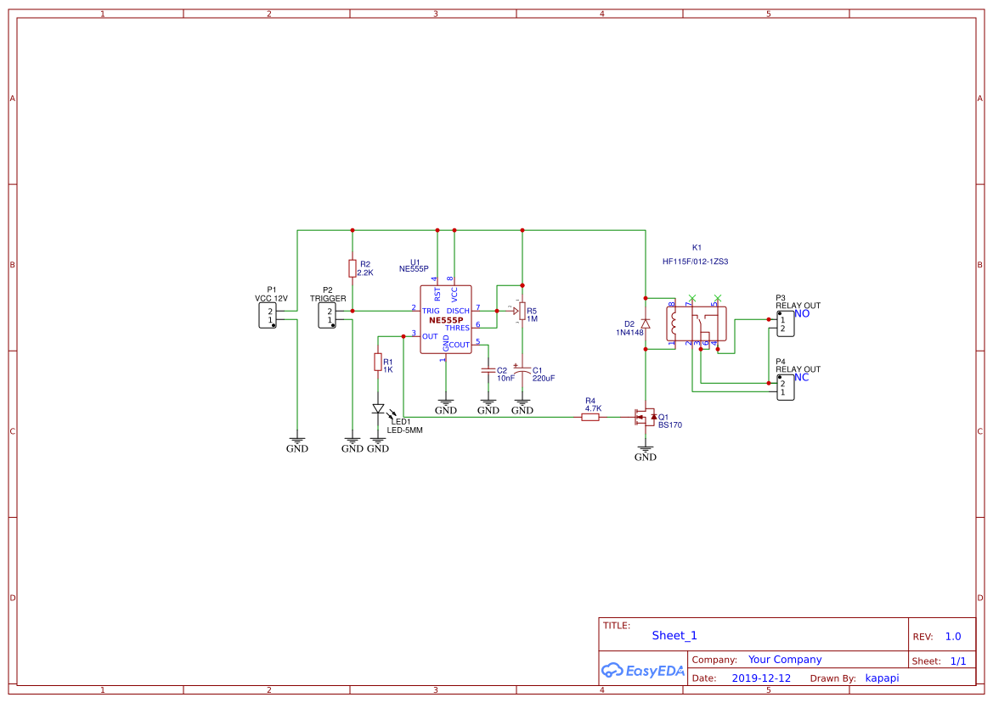The width and height of the screenshot is (993, 703).
Task: Select the C2 10nF capacitor
Action: click(490, 371)
